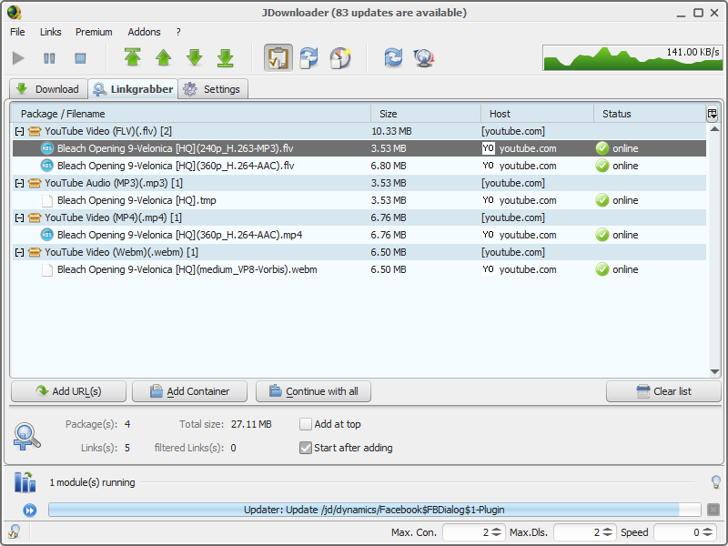Move selection down one position

(195, 57)
